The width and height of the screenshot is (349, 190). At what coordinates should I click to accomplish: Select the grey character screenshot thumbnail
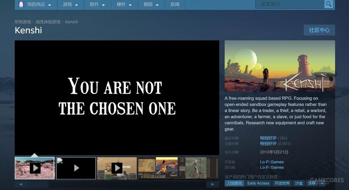(x=199, y=168)
